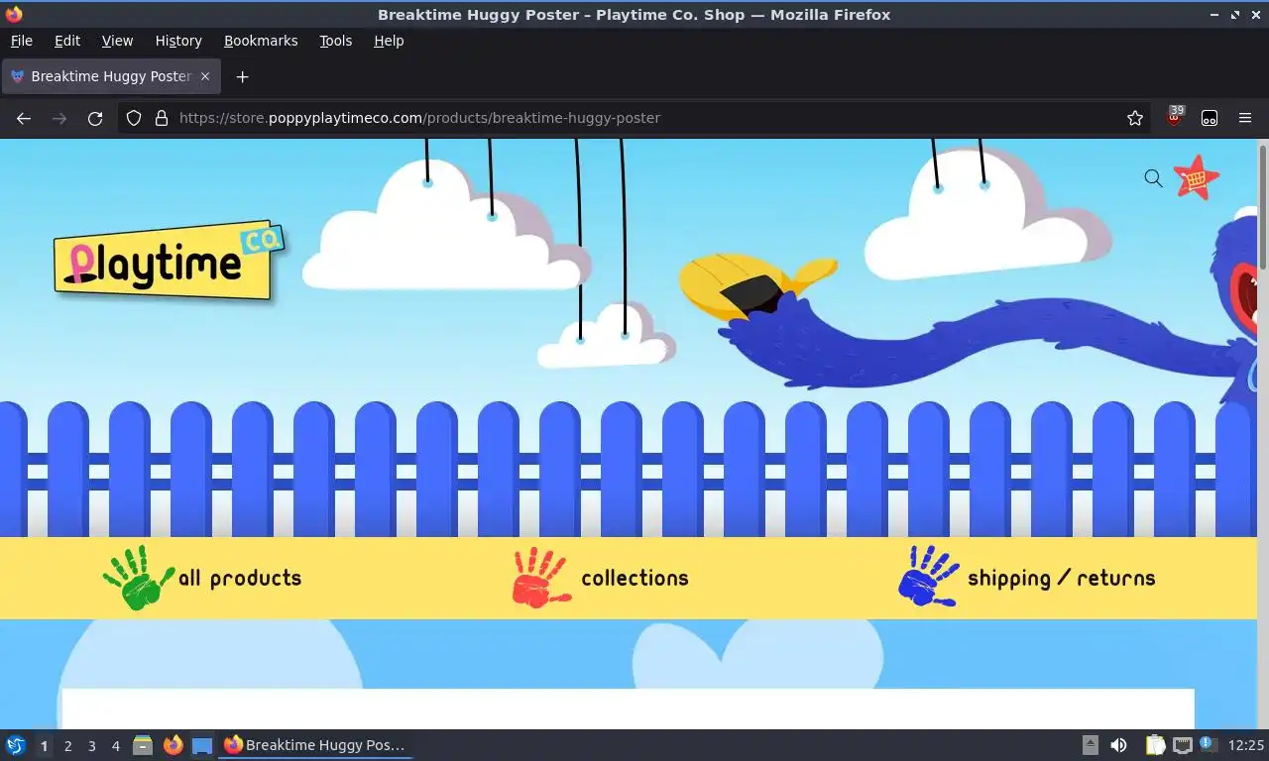Screen dimensions: 1269x761
Task: Click the show desktop panel icon
Action: tap(202, 745)
